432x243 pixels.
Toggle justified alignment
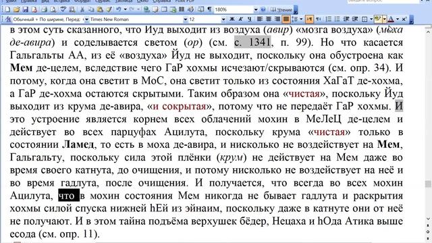click(x=286, y=19)
